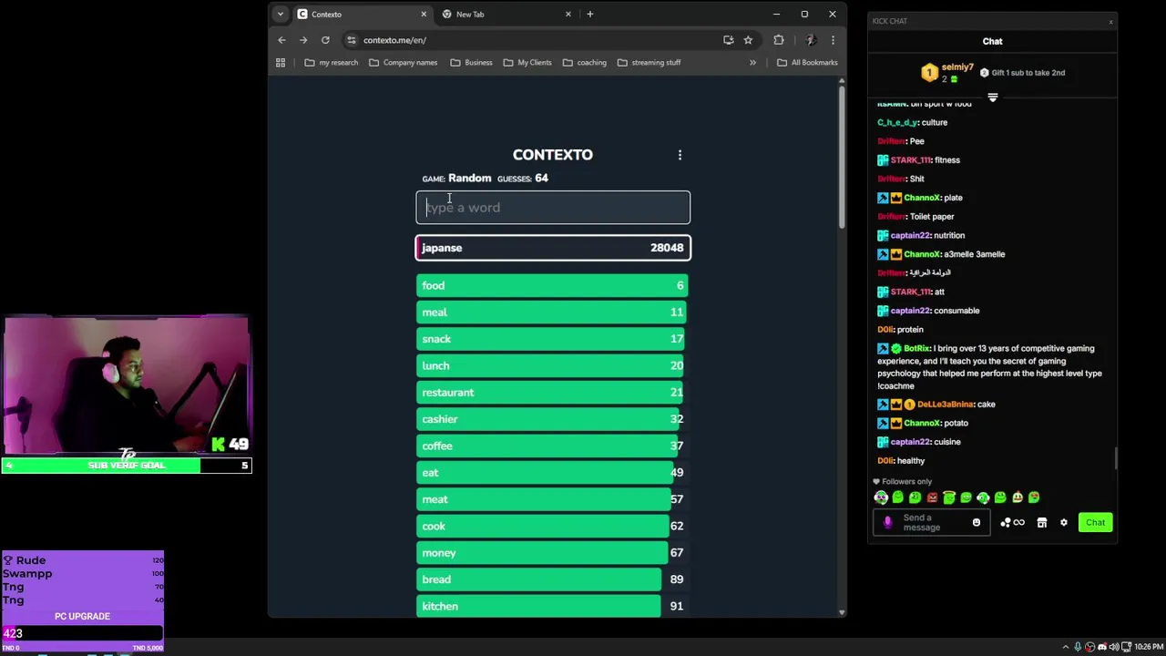Open the streaming stuff bookmark folder
Image resolution: width=1166 pixels, height=656 pixels.
[x=649, y=63]
